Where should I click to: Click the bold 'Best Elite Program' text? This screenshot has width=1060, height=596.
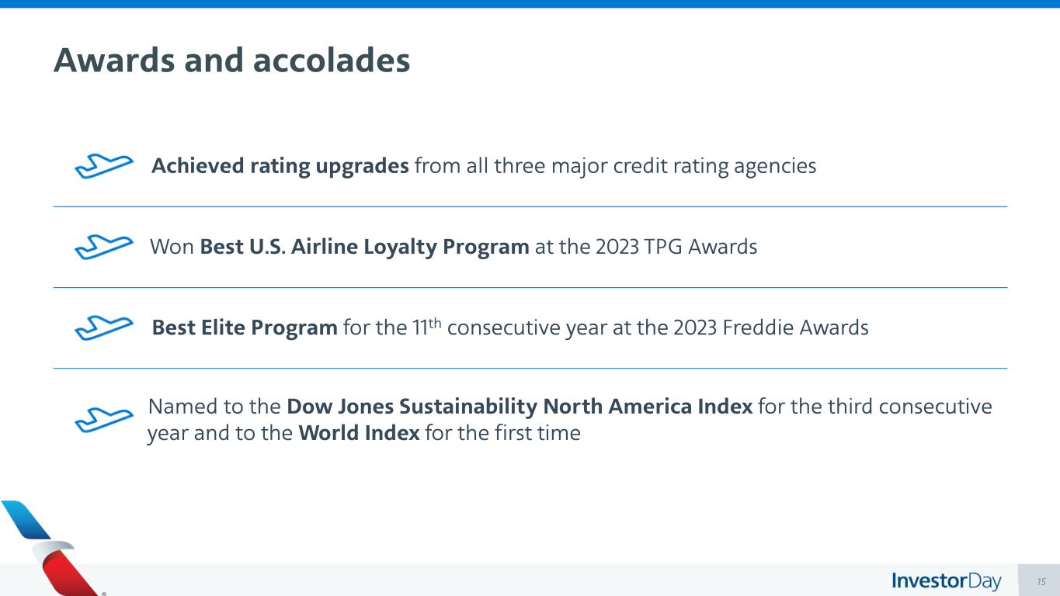coord(245,327)
